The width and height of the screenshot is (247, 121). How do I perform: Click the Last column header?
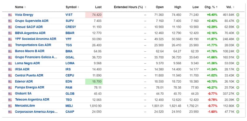tap(98, 7)
